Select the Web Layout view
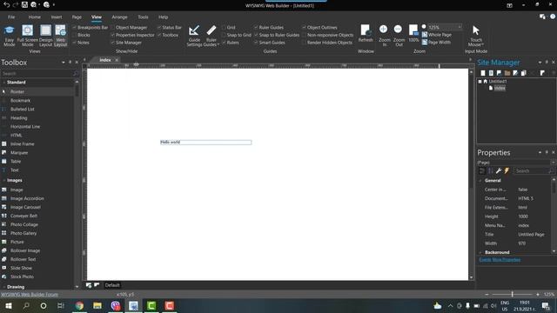 60,36
